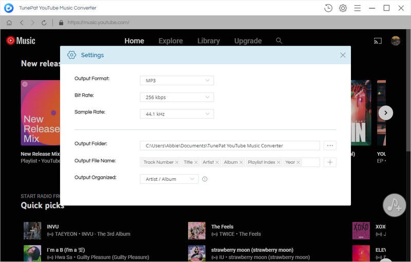The width and height of the screenshot is (411, 262).
Task: Navigate back with the left arrow
Action: 22,23
